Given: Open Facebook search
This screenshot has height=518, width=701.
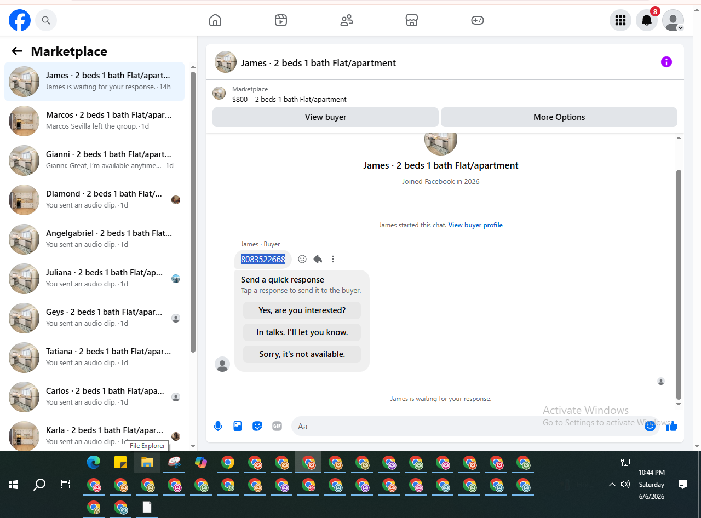Looking at the screenshot, I should point(46,20).
